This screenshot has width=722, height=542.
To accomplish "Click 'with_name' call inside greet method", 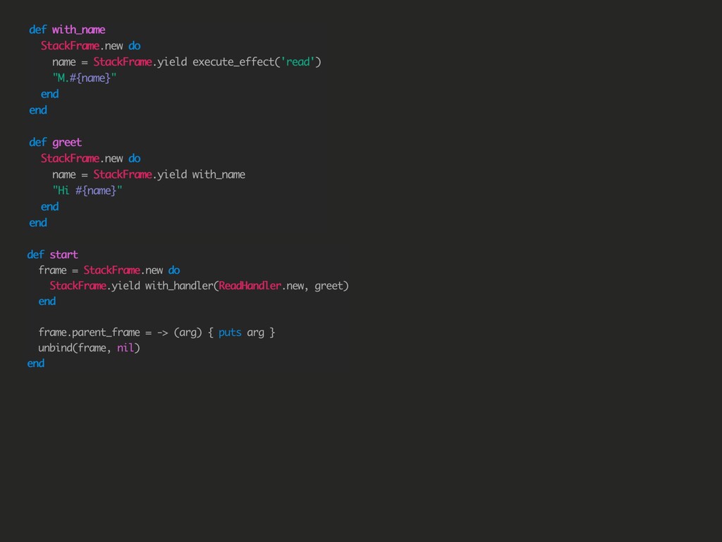I will coord(219,175).
